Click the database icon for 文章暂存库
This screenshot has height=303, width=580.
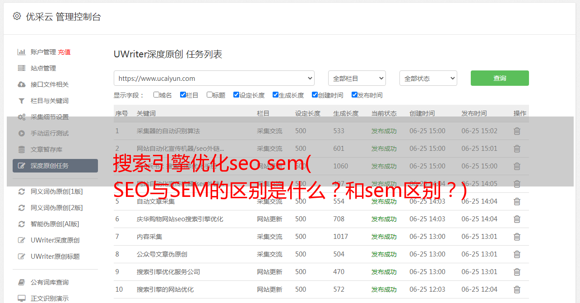tap(21, 149)
